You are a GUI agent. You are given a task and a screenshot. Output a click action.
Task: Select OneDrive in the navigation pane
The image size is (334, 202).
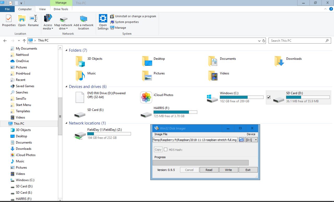pos(22,61)
